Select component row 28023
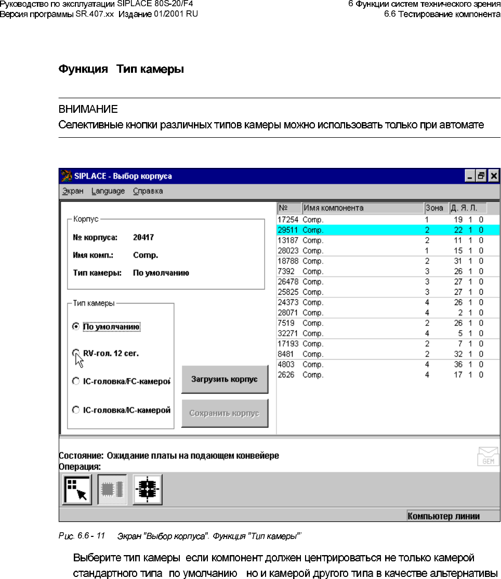Screen dimensions: 501x579 click(x=388, y=251)
